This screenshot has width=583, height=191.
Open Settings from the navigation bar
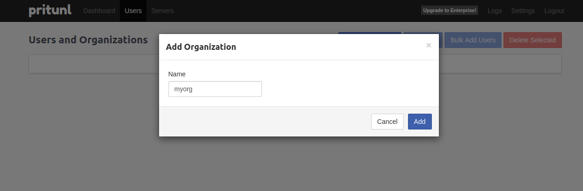coord(523,11)
